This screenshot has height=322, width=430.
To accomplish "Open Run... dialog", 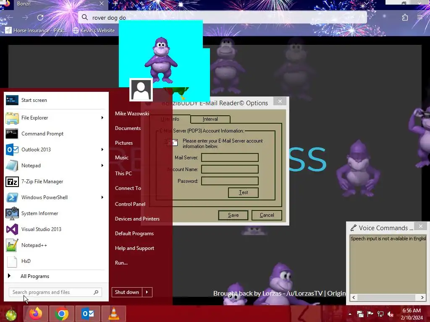I will coord(121,263).
